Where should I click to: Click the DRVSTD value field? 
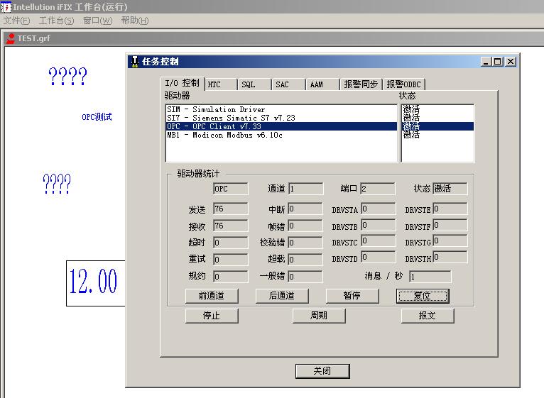378,258
